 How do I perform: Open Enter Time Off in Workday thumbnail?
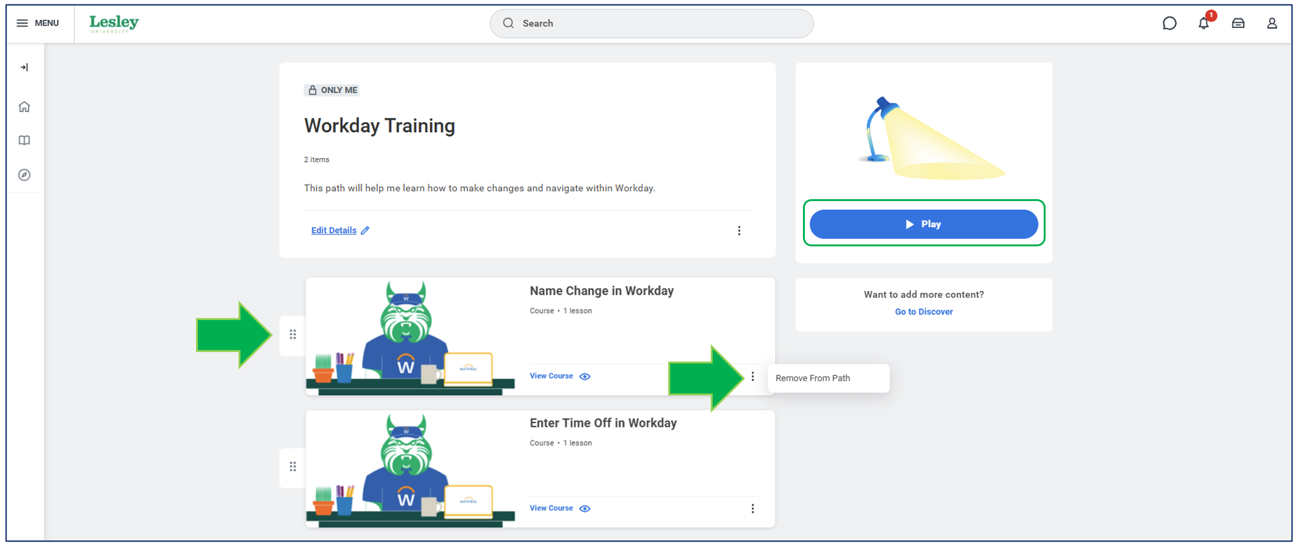[x=411, y=470]
